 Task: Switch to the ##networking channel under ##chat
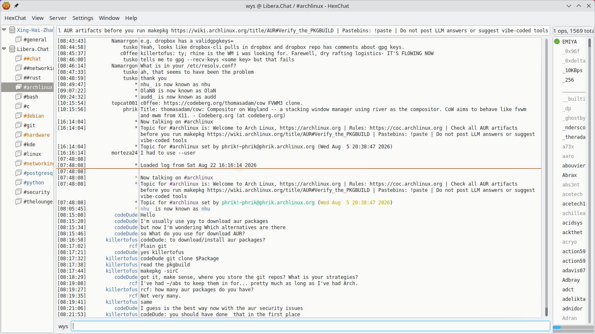(39, 68)
